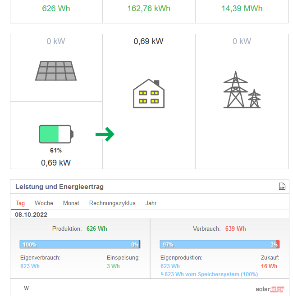This screenshot has height=296, width=293.
Task: Select the Tag tab
Action: pos(20,203)
